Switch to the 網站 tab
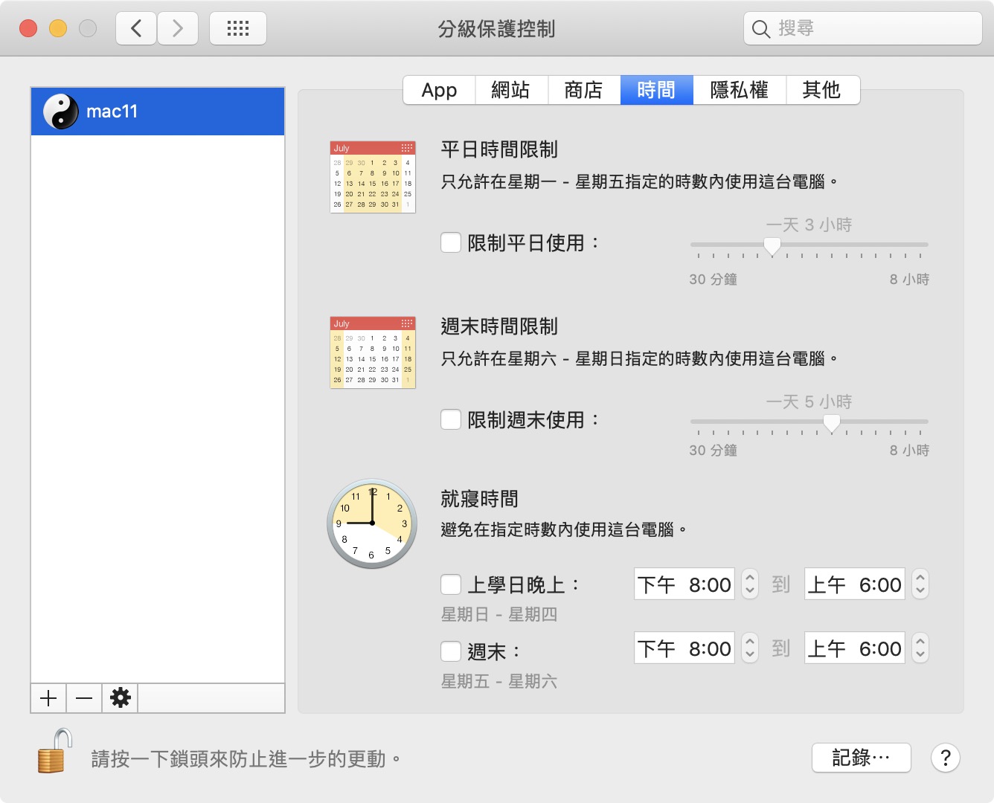The width and height of the screenshot is (994, 803). 511,90
